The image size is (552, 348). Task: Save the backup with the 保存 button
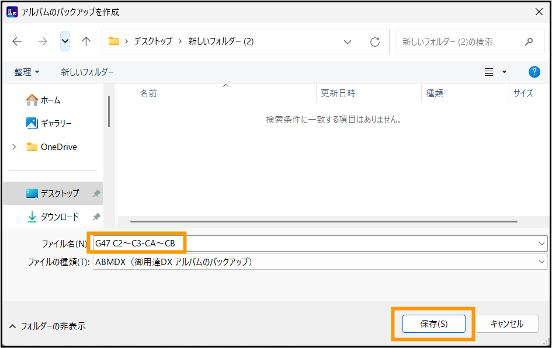click(x=433, y=323)
